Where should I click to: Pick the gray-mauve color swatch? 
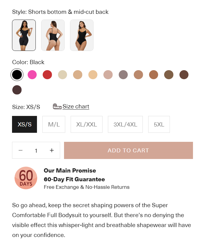click(x=123, y=75)
